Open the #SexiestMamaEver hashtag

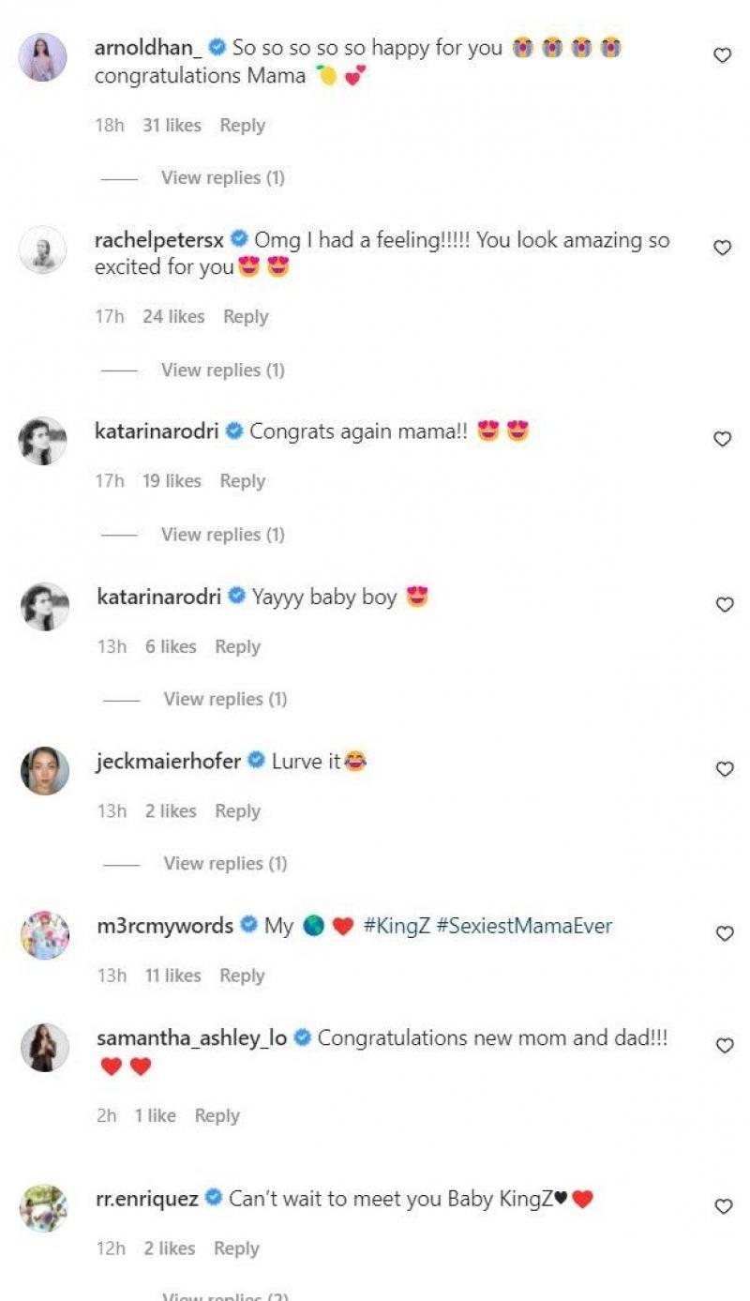[524, 926]
